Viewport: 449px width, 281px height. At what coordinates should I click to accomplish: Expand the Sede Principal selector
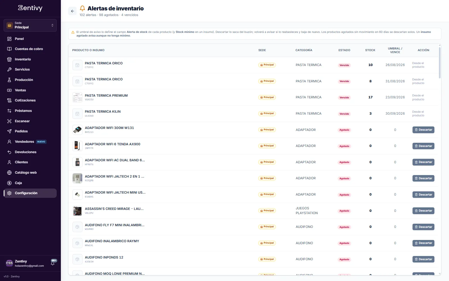30,25
